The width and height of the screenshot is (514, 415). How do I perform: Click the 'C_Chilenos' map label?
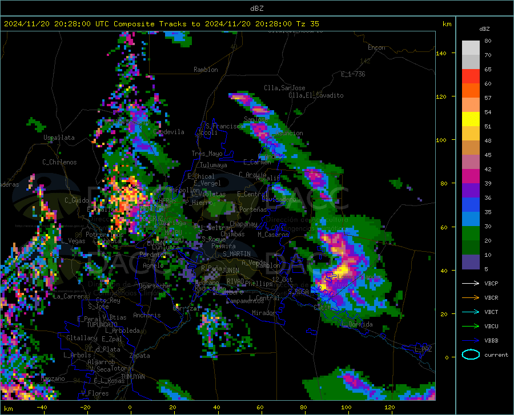(59, 162)
